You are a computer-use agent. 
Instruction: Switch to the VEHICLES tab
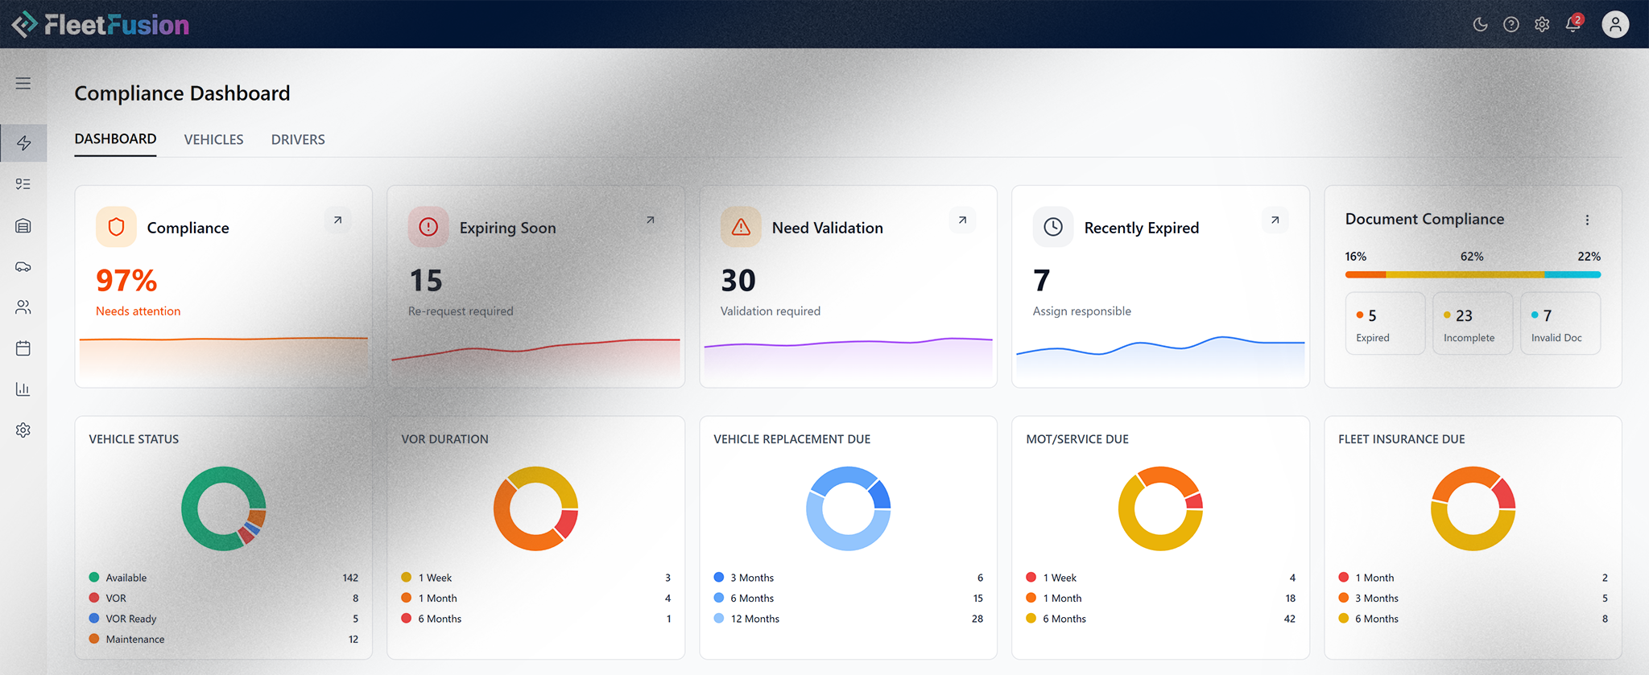[x=213, y=139]
